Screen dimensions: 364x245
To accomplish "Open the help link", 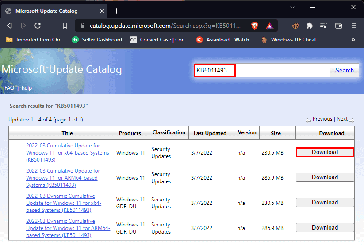I will tap(27, 88).
